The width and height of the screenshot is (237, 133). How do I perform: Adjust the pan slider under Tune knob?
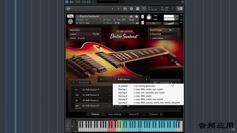pos(153,23)
